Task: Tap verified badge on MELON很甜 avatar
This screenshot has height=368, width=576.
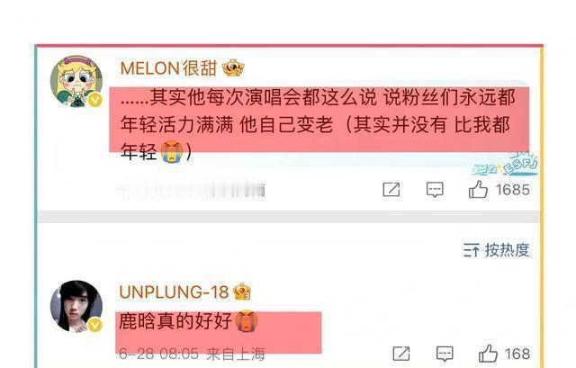Action: (x=95, y=100)
